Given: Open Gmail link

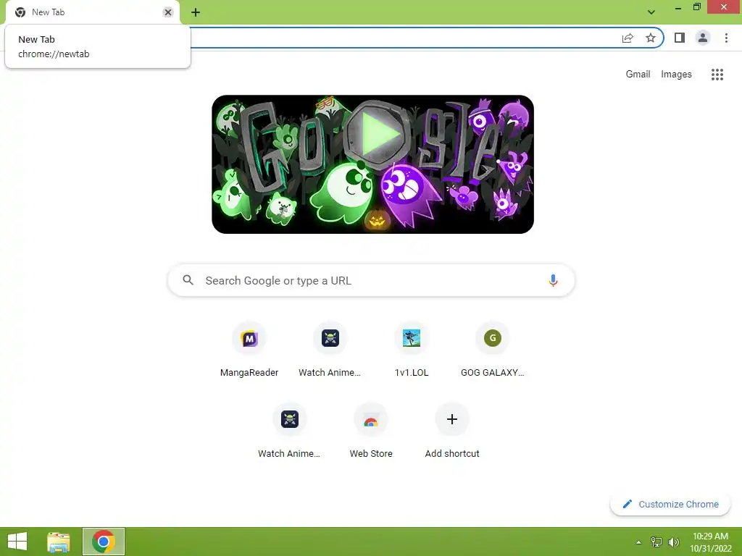Looking at the screenshot, I should click(x=638, y=75).
